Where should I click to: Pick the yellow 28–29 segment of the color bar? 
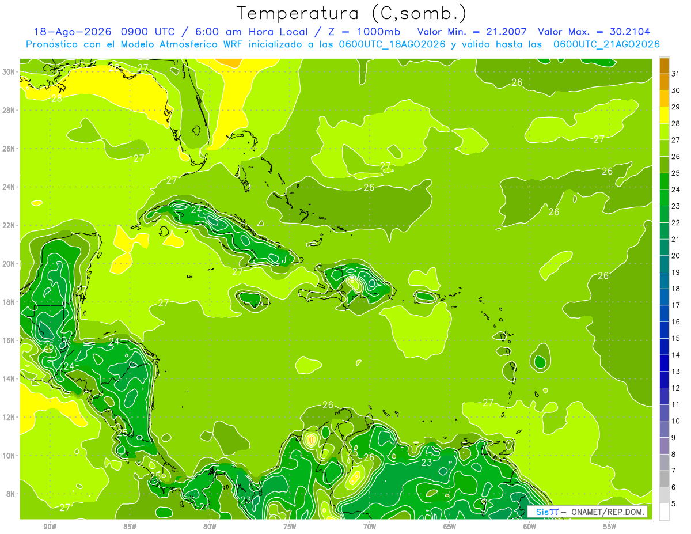[x=664, y=115]
